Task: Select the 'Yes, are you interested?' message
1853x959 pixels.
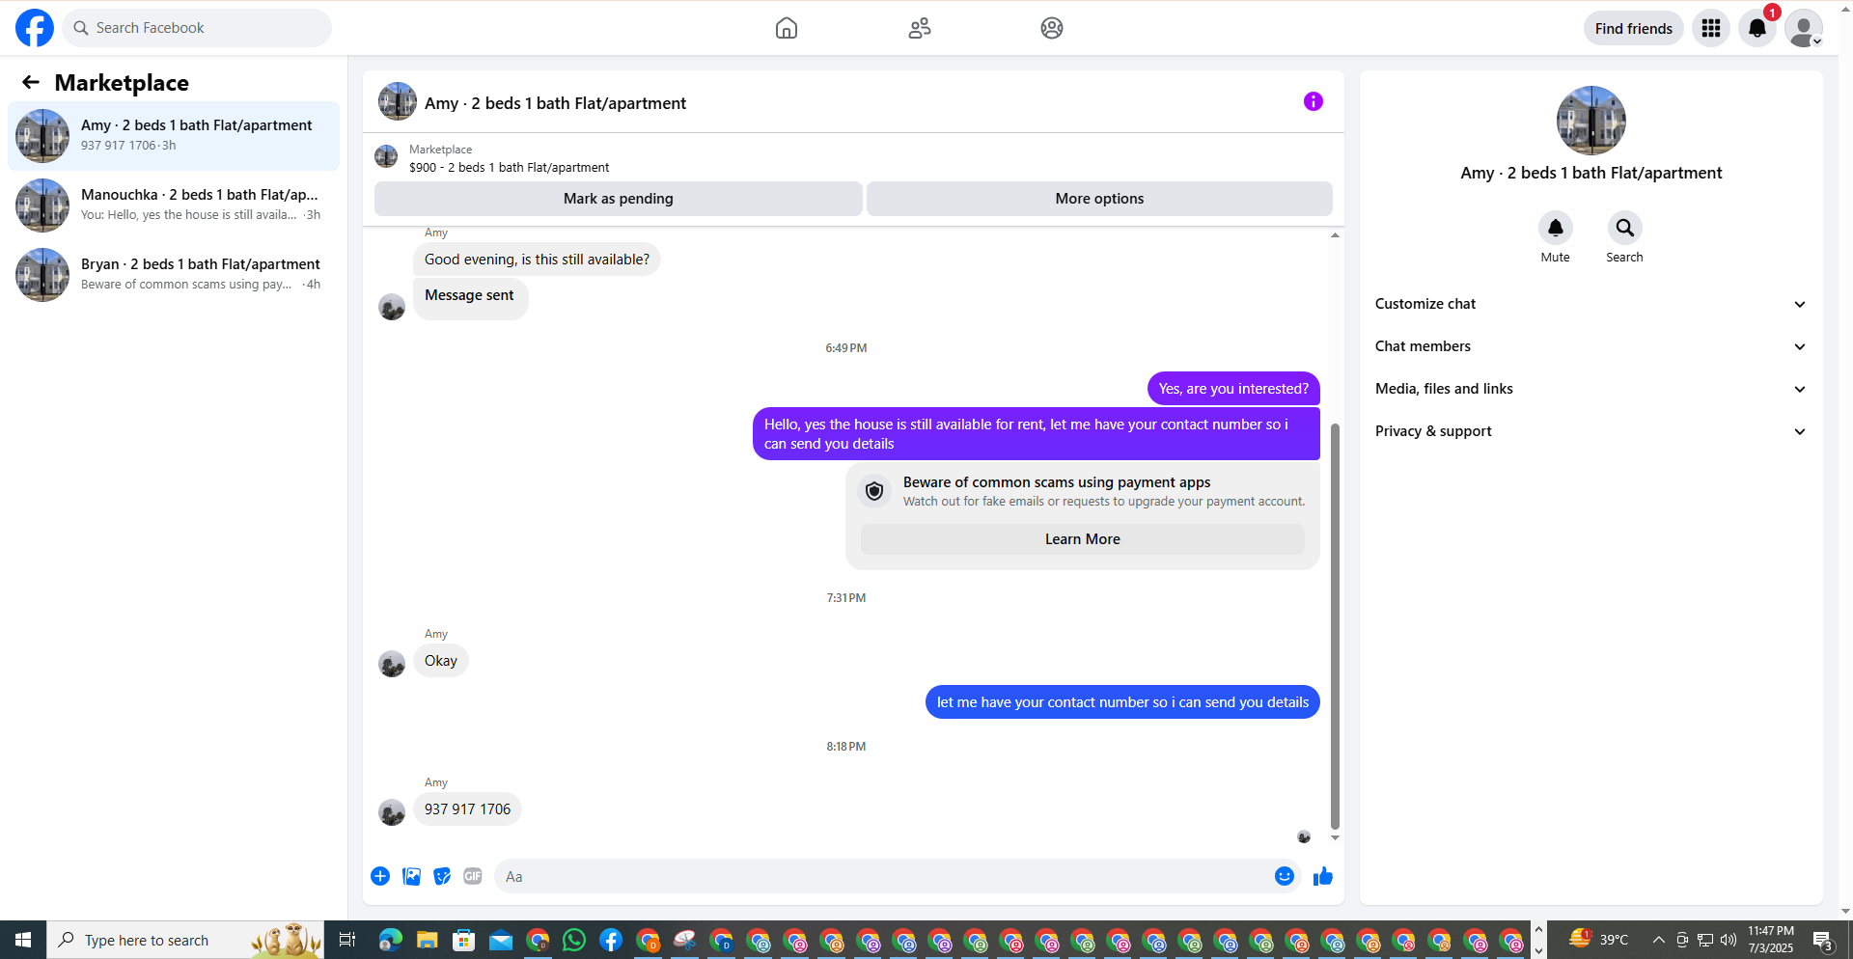Action: tap(1233, 388)
